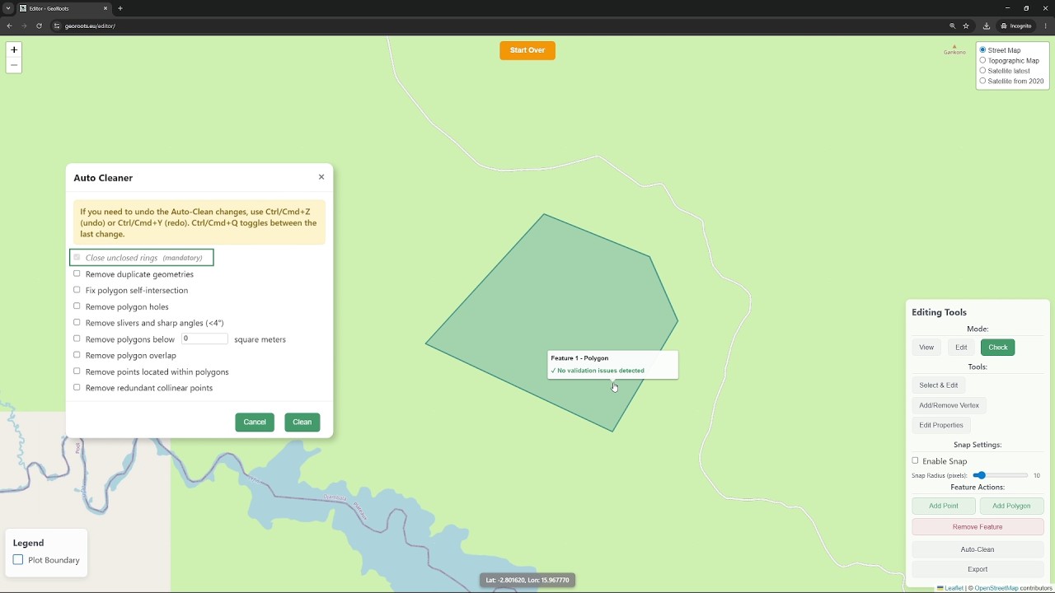This screenshot has height=593, width=1055.
Task: Select the Topographic Map layer
Action: [x=982, y=60]
